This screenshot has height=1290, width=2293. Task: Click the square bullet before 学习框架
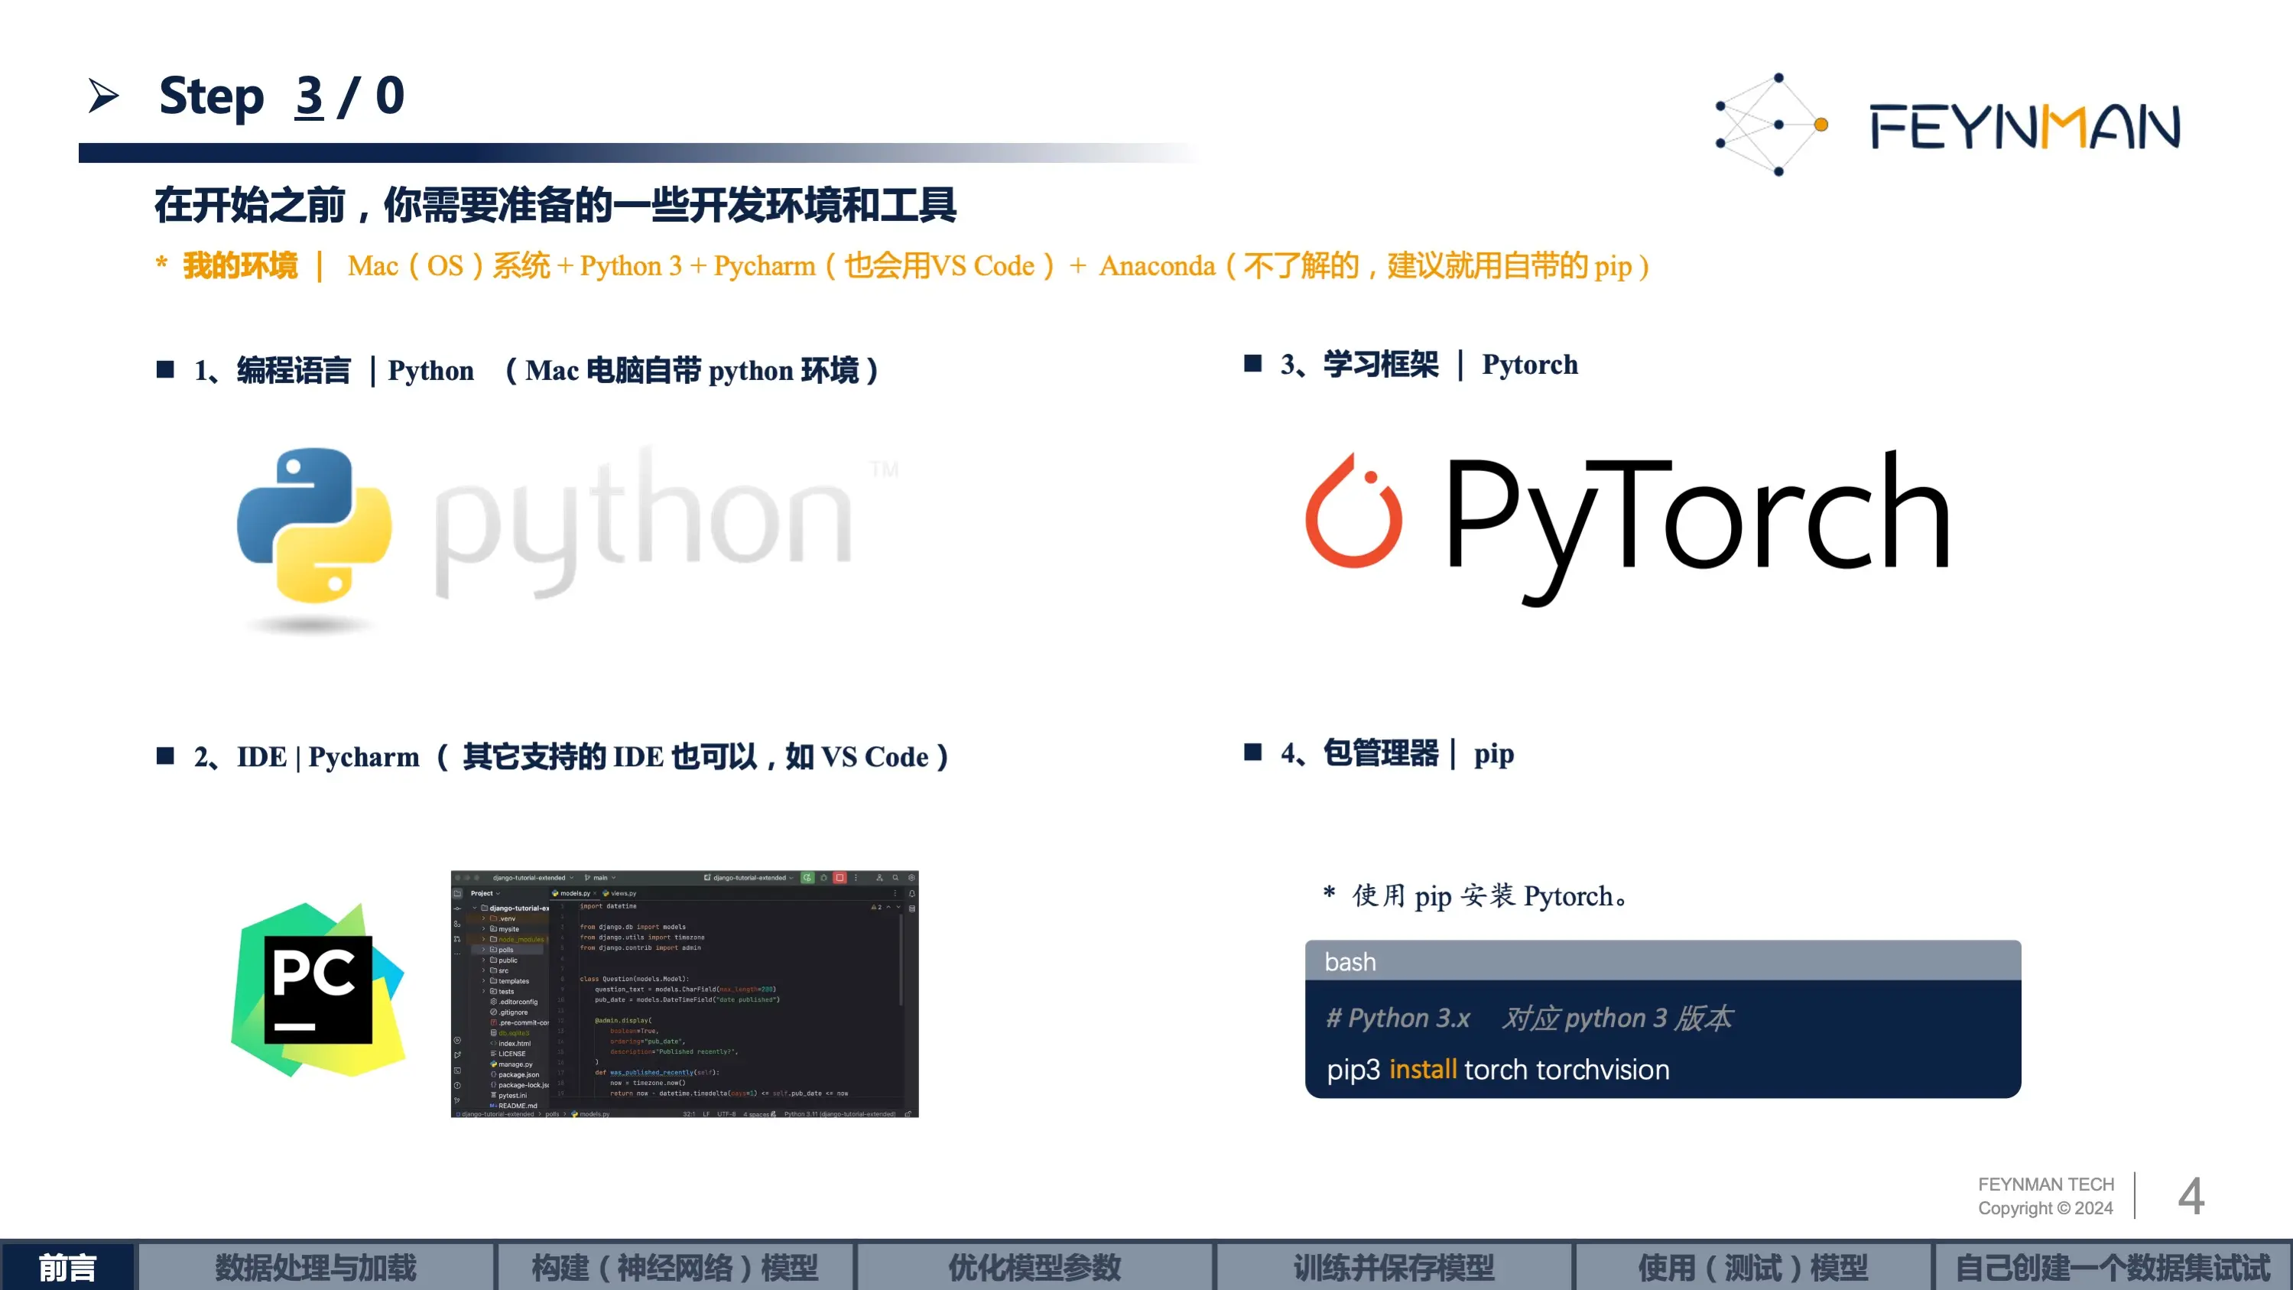(1252, 363)
